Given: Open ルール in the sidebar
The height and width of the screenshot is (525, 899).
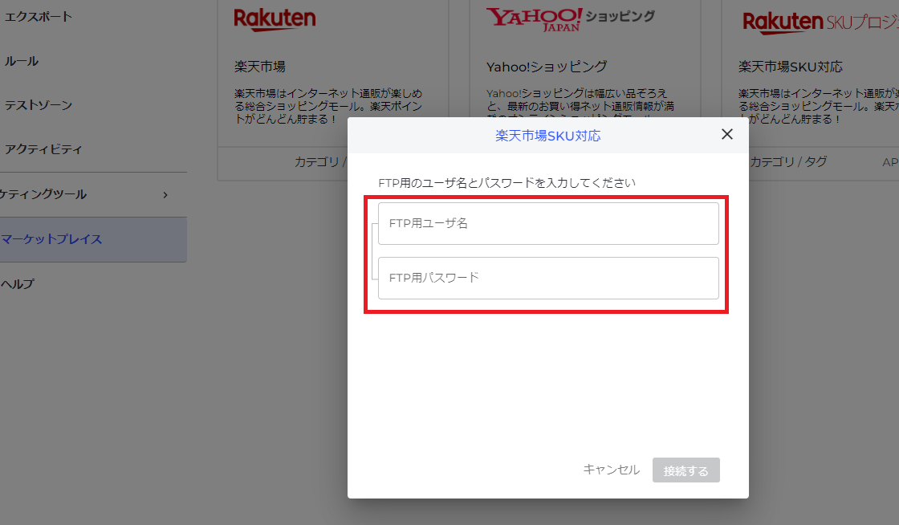Looking at the screenshot, I should click(x=22, y=61).
